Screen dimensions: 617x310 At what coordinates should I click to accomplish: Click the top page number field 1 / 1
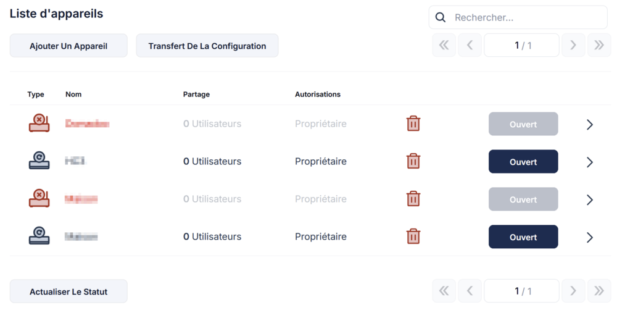click(521, 45)
